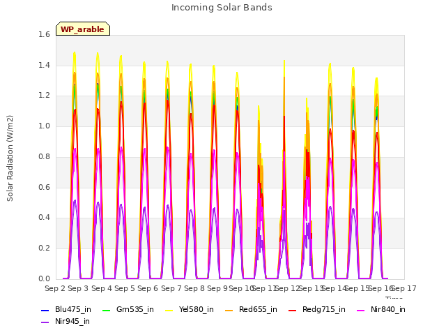Click the magenta Nir840_in legend swatch

click(360, 310)
